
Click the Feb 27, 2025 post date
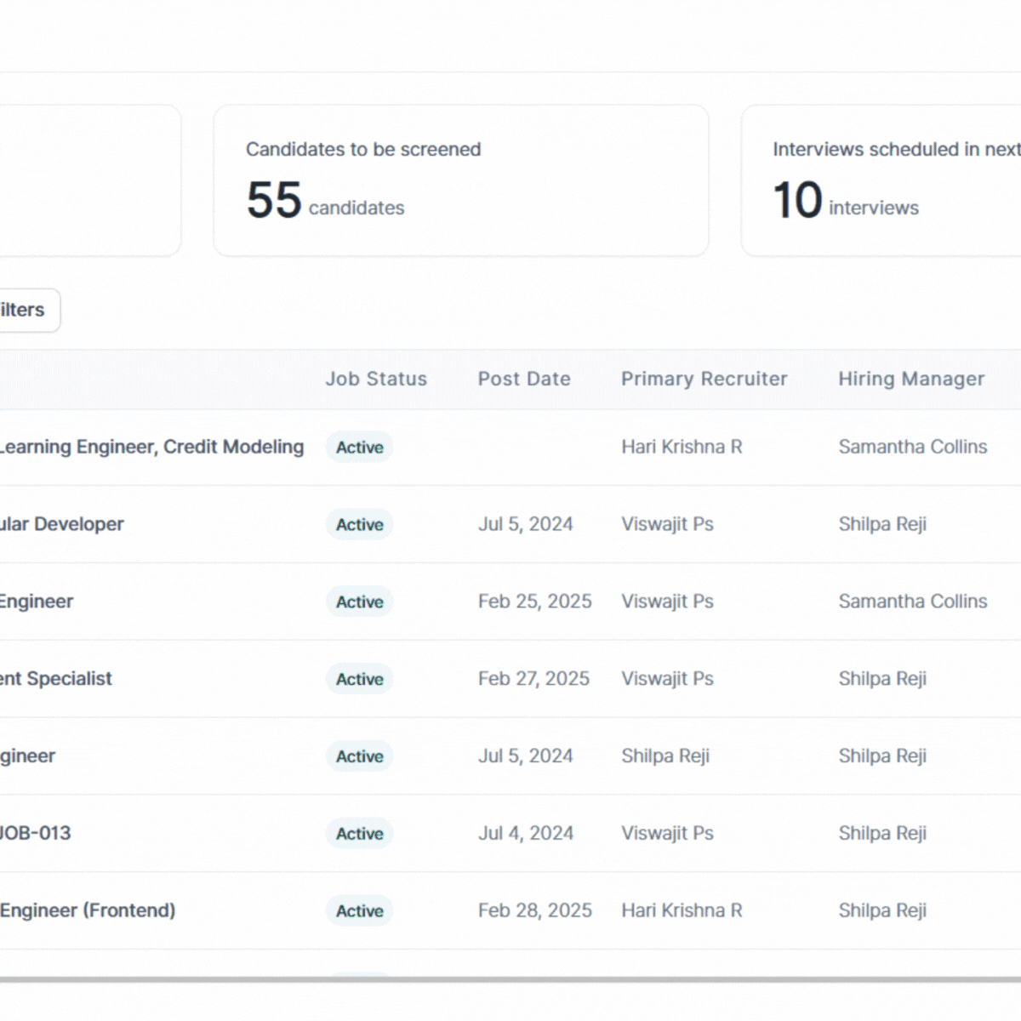tap(533, 679)
